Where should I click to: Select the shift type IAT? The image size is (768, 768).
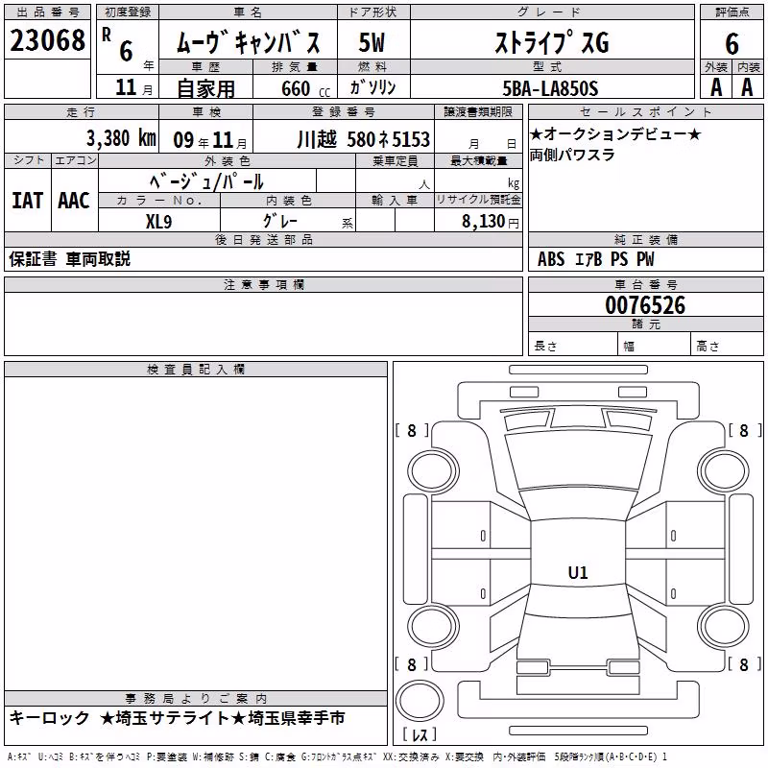coord(28,201)
